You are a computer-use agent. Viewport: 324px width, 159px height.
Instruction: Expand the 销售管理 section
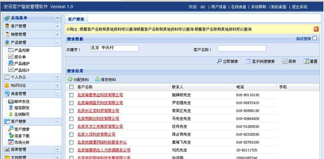point(57,34)
